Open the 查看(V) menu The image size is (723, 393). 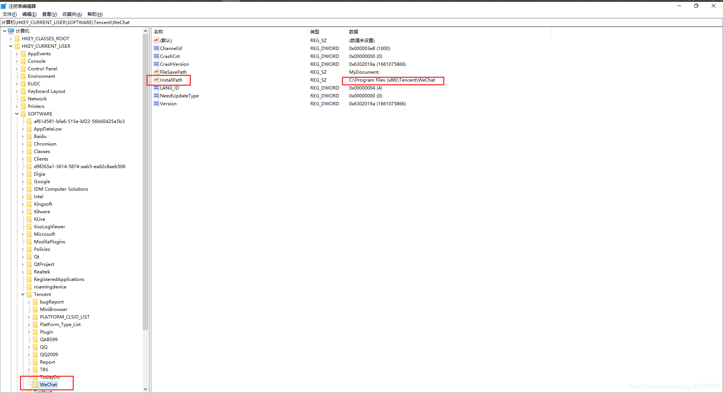[x=49, y=14]
